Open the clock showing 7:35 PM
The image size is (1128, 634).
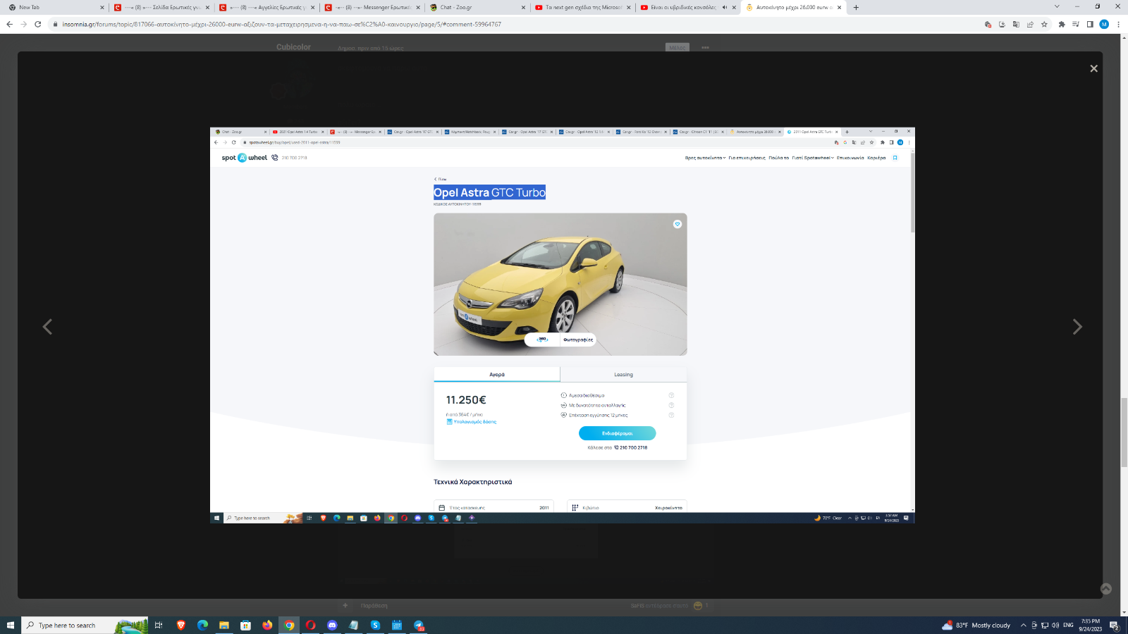tap(1091, 625)
